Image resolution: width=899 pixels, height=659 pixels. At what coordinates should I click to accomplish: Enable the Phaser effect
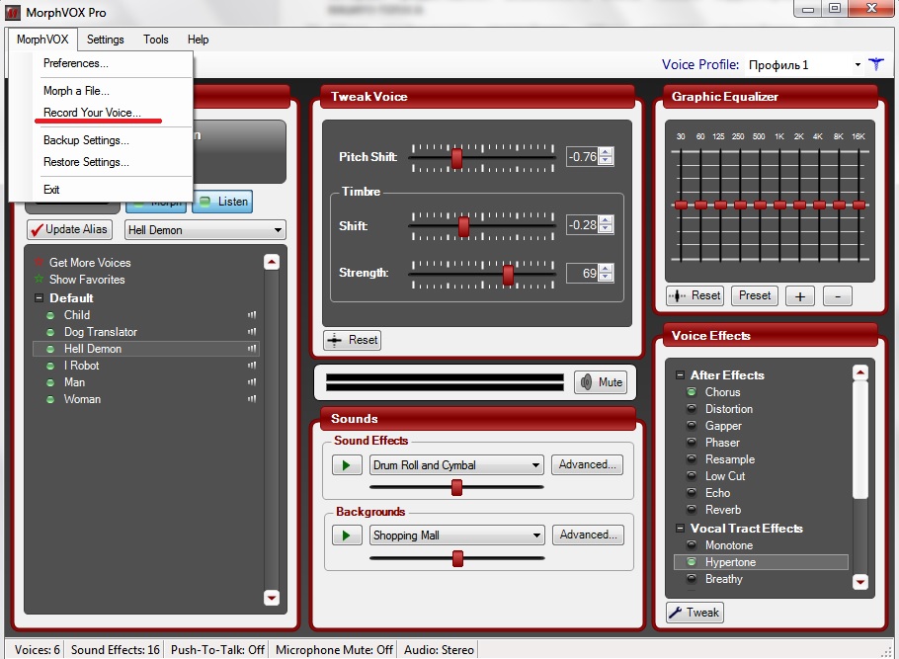coord(692,443)
